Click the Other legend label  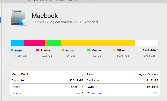121,50
